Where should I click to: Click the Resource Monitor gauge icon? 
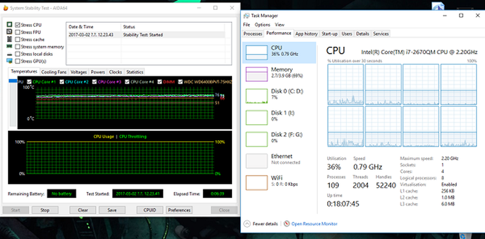[x=287, y=223]
